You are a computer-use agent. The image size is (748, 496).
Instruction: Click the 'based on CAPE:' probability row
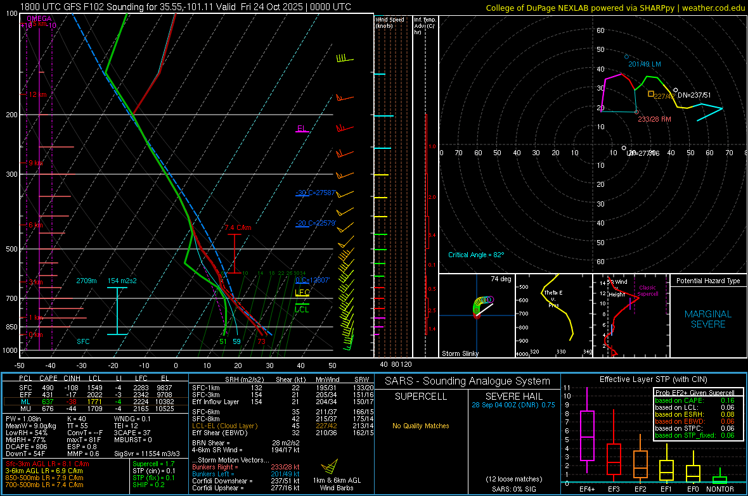click(695, 400)
